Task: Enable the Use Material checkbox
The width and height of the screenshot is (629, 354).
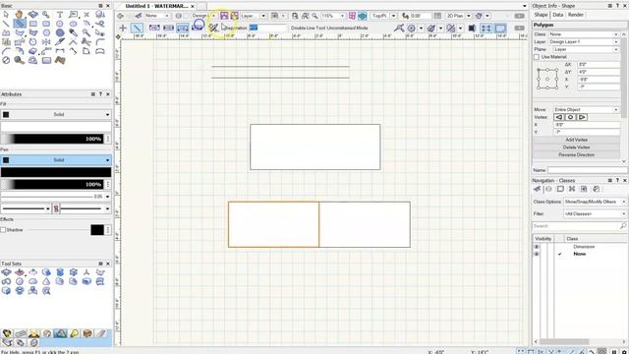Action: (537, 57)
